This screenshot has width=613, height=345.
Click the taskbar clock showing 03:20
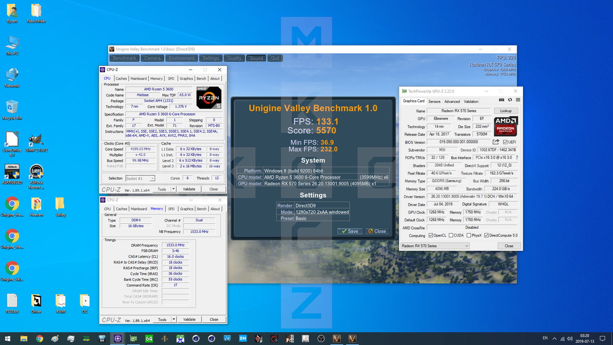585,338
